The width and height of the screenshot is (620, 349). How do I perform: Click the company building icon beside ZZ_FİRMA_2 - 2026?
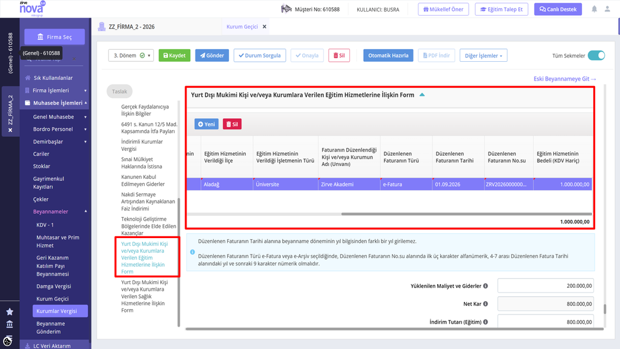coord(102,27)
